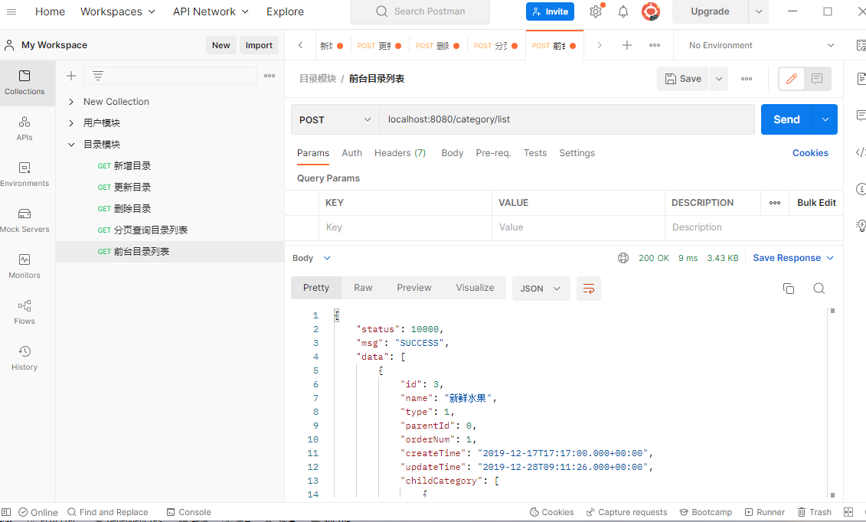The width and height of the screenshot is (866, 522).
Task: Open No Environment selector
Action: (761, 45)
